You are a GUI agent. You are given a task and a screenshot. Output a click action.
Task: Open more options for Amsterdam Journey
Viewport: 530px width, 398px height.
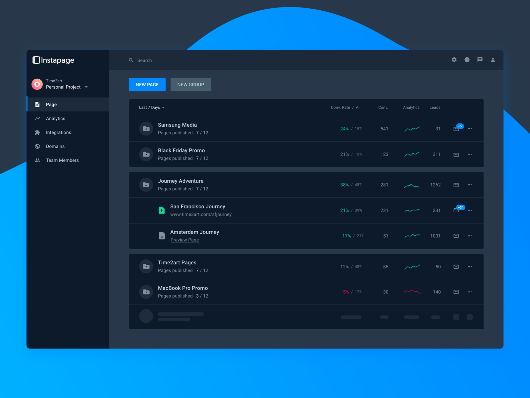tap(470, 236)
